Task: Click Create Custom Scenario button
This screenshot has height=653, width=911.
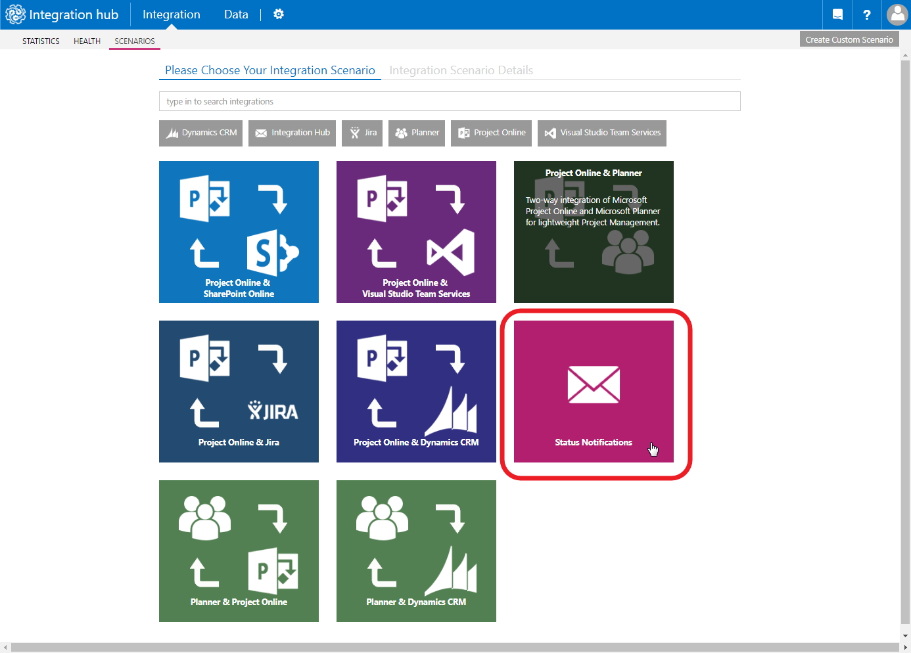Action: pos(849,39)
